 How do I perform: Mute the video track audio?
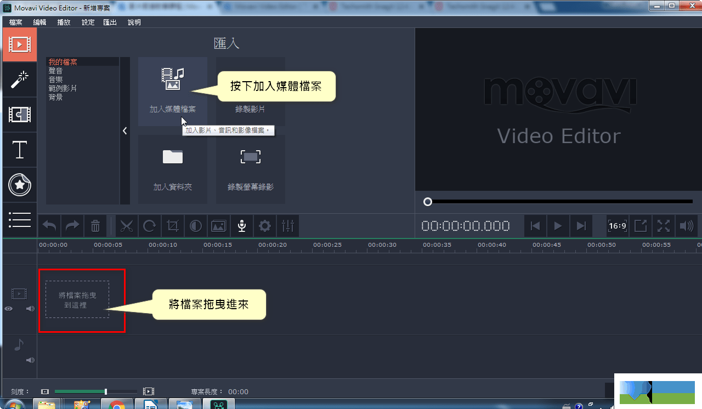(30, 309)
